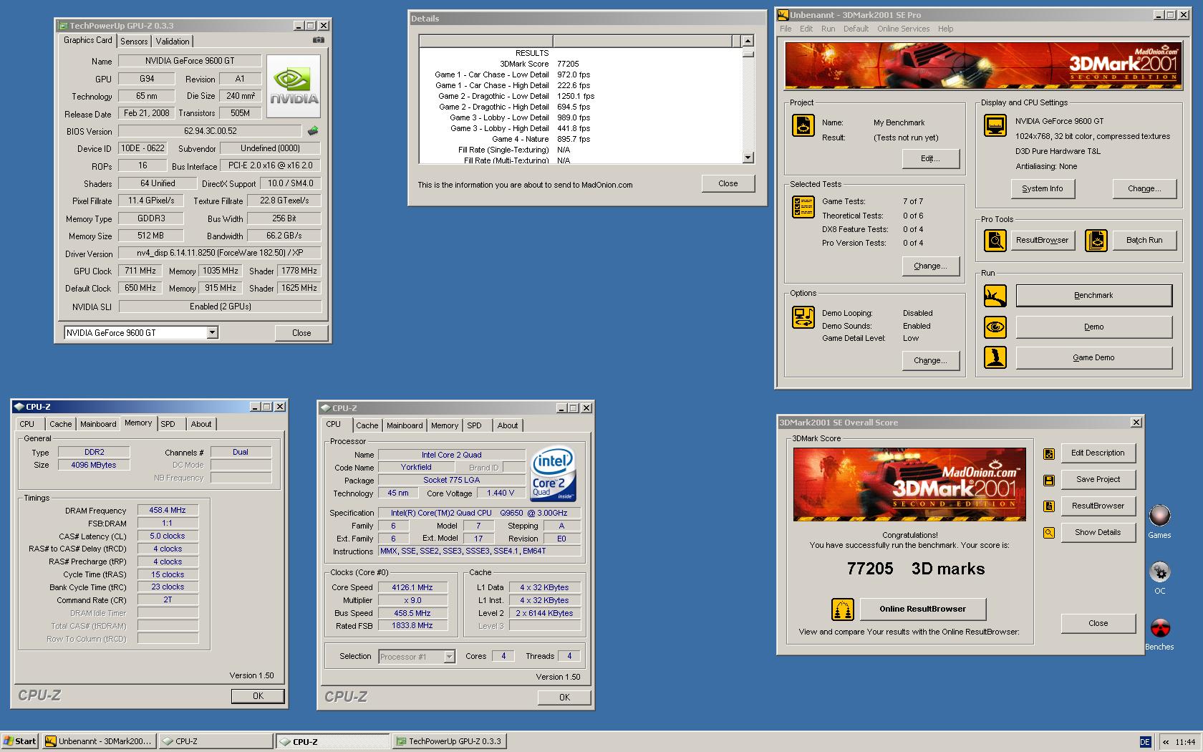Click the Details list scroll-up arrow

pos(748,41)
